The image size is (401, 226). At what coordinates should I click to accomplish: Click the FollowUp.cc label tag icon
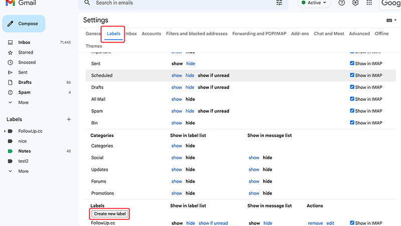coord(10,131)
